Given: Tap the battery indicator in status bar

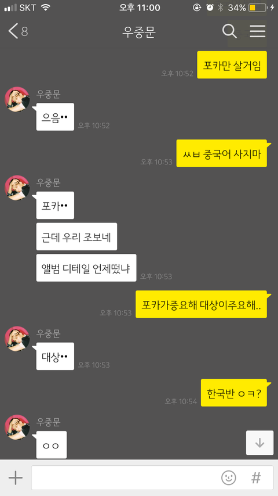Looking at the screenshot, I should (258, 8).
